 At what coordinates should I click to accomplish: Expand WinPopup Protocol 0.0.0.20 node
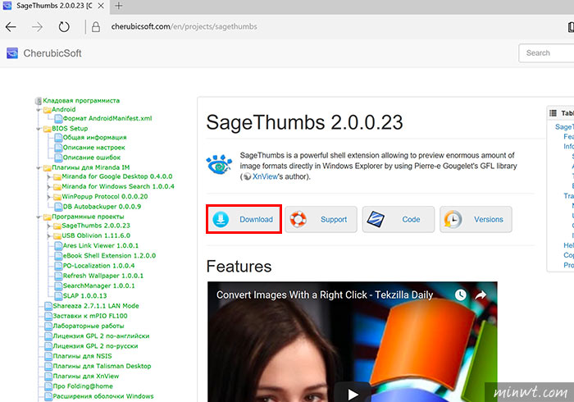coord(48,197)
